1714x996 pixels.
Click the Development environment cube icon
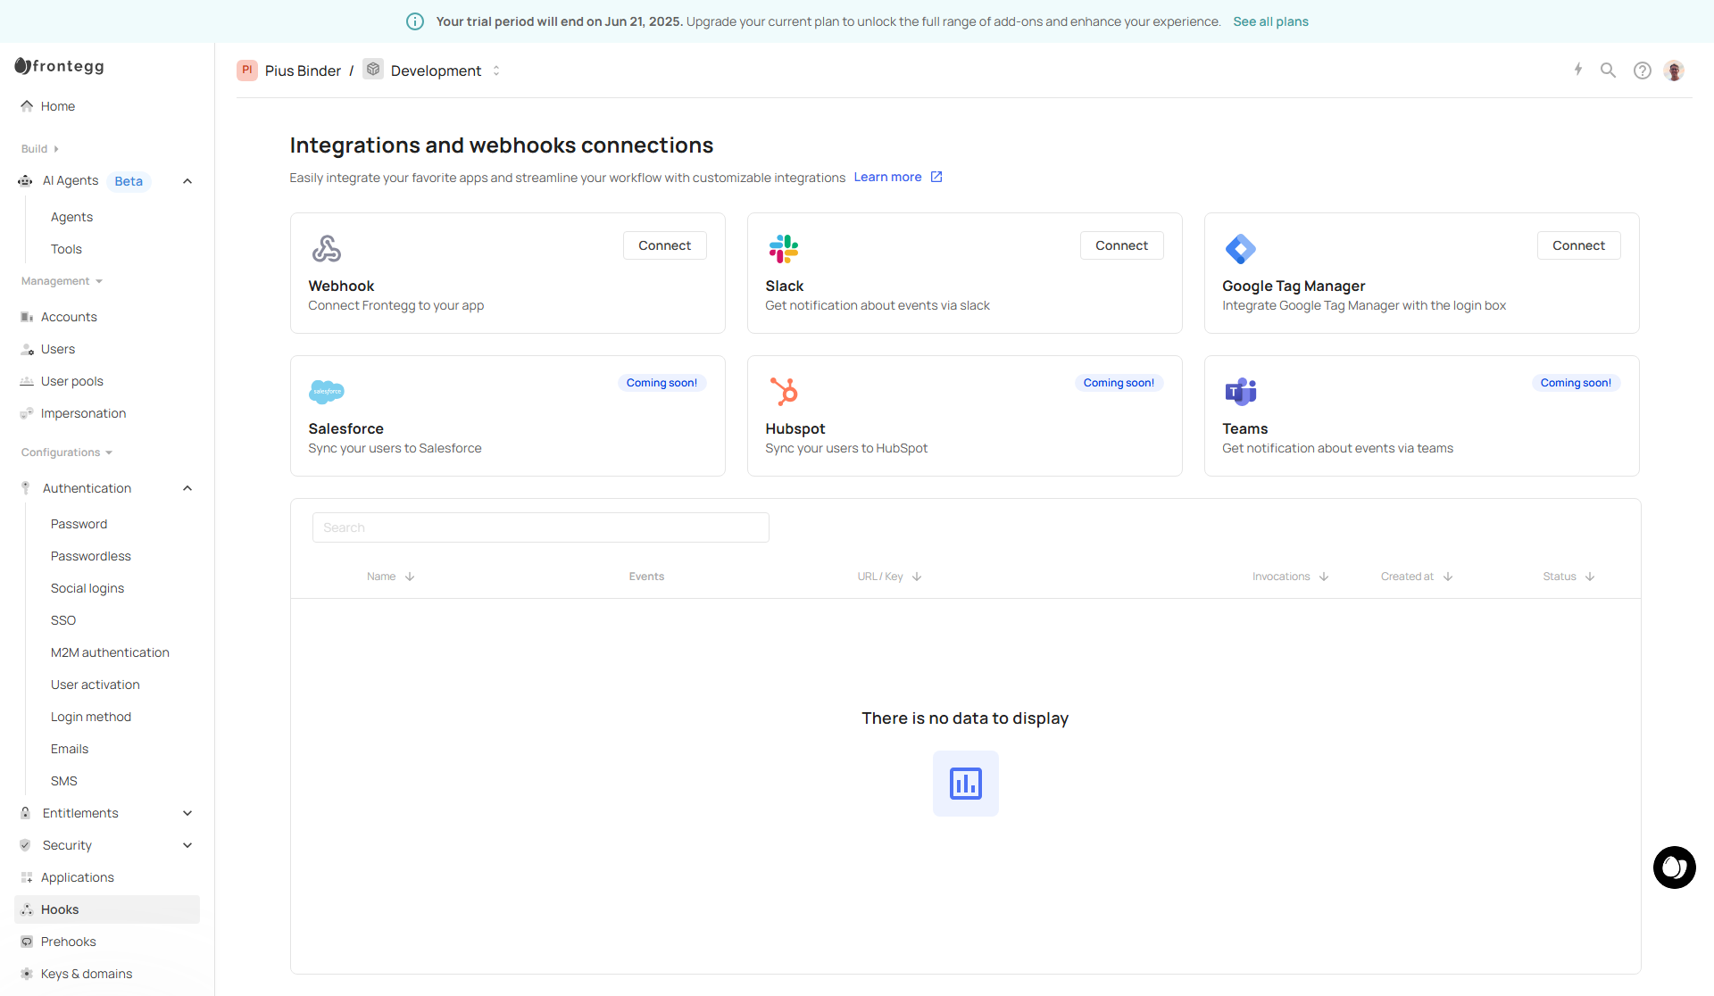[373, 70]
